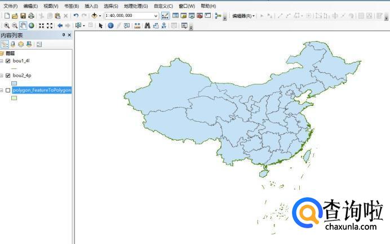Viewport: 390px width, 244px height.
Task: Collapse the bou2_4p layer node
Action: tap(2, 76)
